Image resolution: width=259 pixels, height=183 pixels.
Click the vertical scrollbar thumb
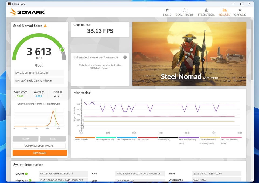point(252,50)
